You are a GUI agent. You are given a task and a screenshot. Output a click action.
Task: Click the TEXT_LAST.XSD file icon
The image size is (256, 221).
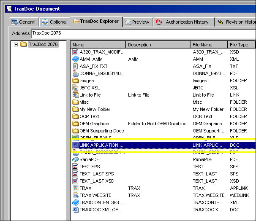point(75,181)
